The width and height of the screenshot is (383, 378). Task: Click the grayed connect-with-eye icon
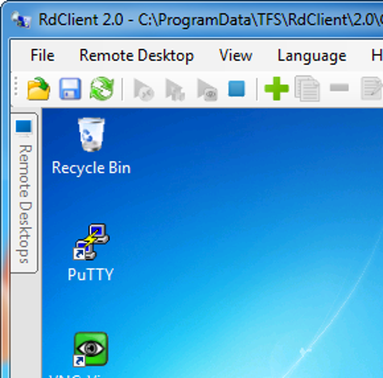(207, 90)
